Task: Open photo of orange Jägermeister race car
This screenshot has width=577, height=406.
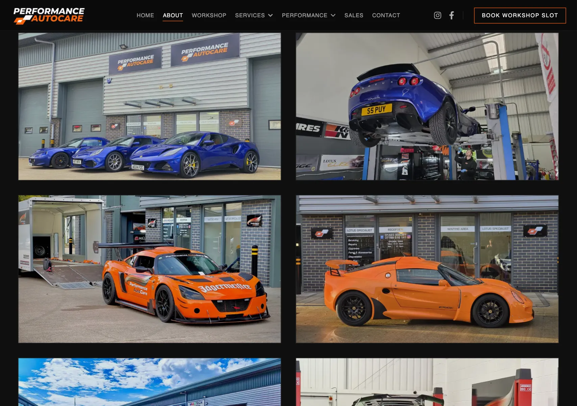Action: 149,269
